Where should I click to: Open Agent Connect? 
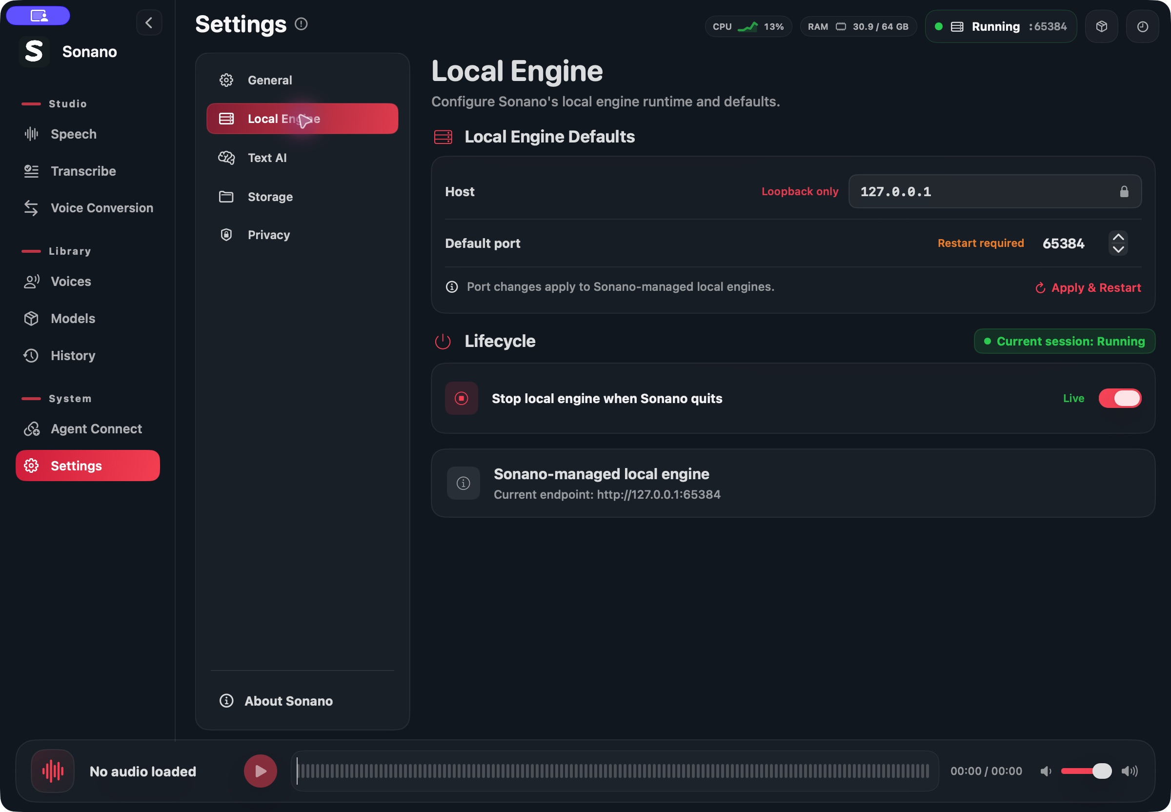tap(87, 429)
